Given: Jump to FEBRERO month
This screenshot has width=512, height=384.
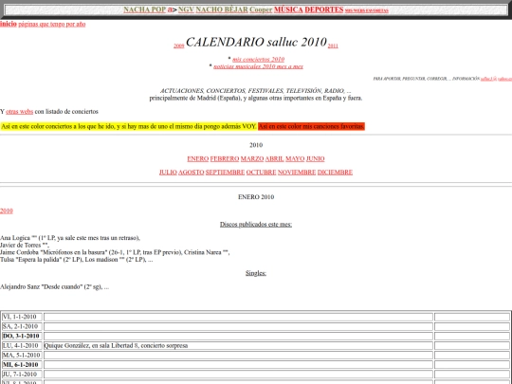Looking at the screenshot, I should tap(225, 158).
